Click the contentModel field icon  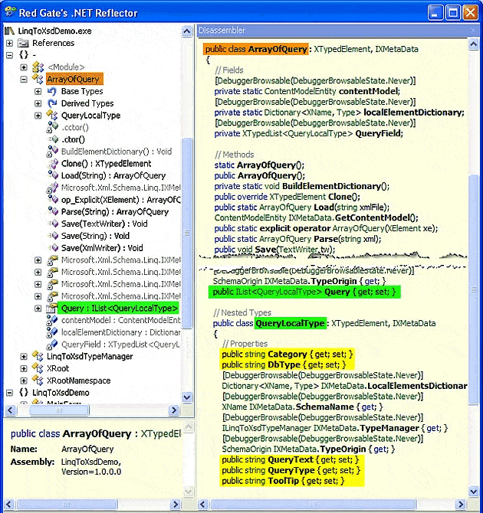coord(52,320)
